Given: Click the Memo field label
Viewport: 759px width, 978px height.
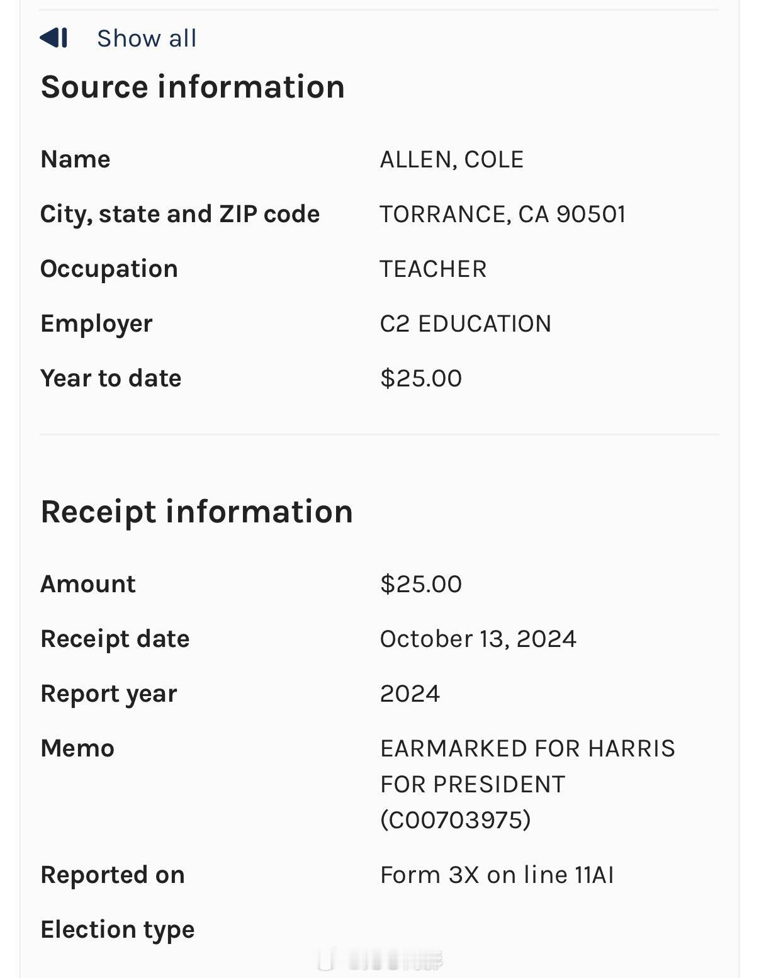Looking at the screenshot, I should coord(77,748).
